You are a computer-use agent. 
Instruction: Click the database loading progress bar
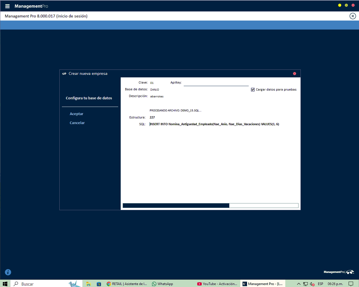(x=210, y=206)
